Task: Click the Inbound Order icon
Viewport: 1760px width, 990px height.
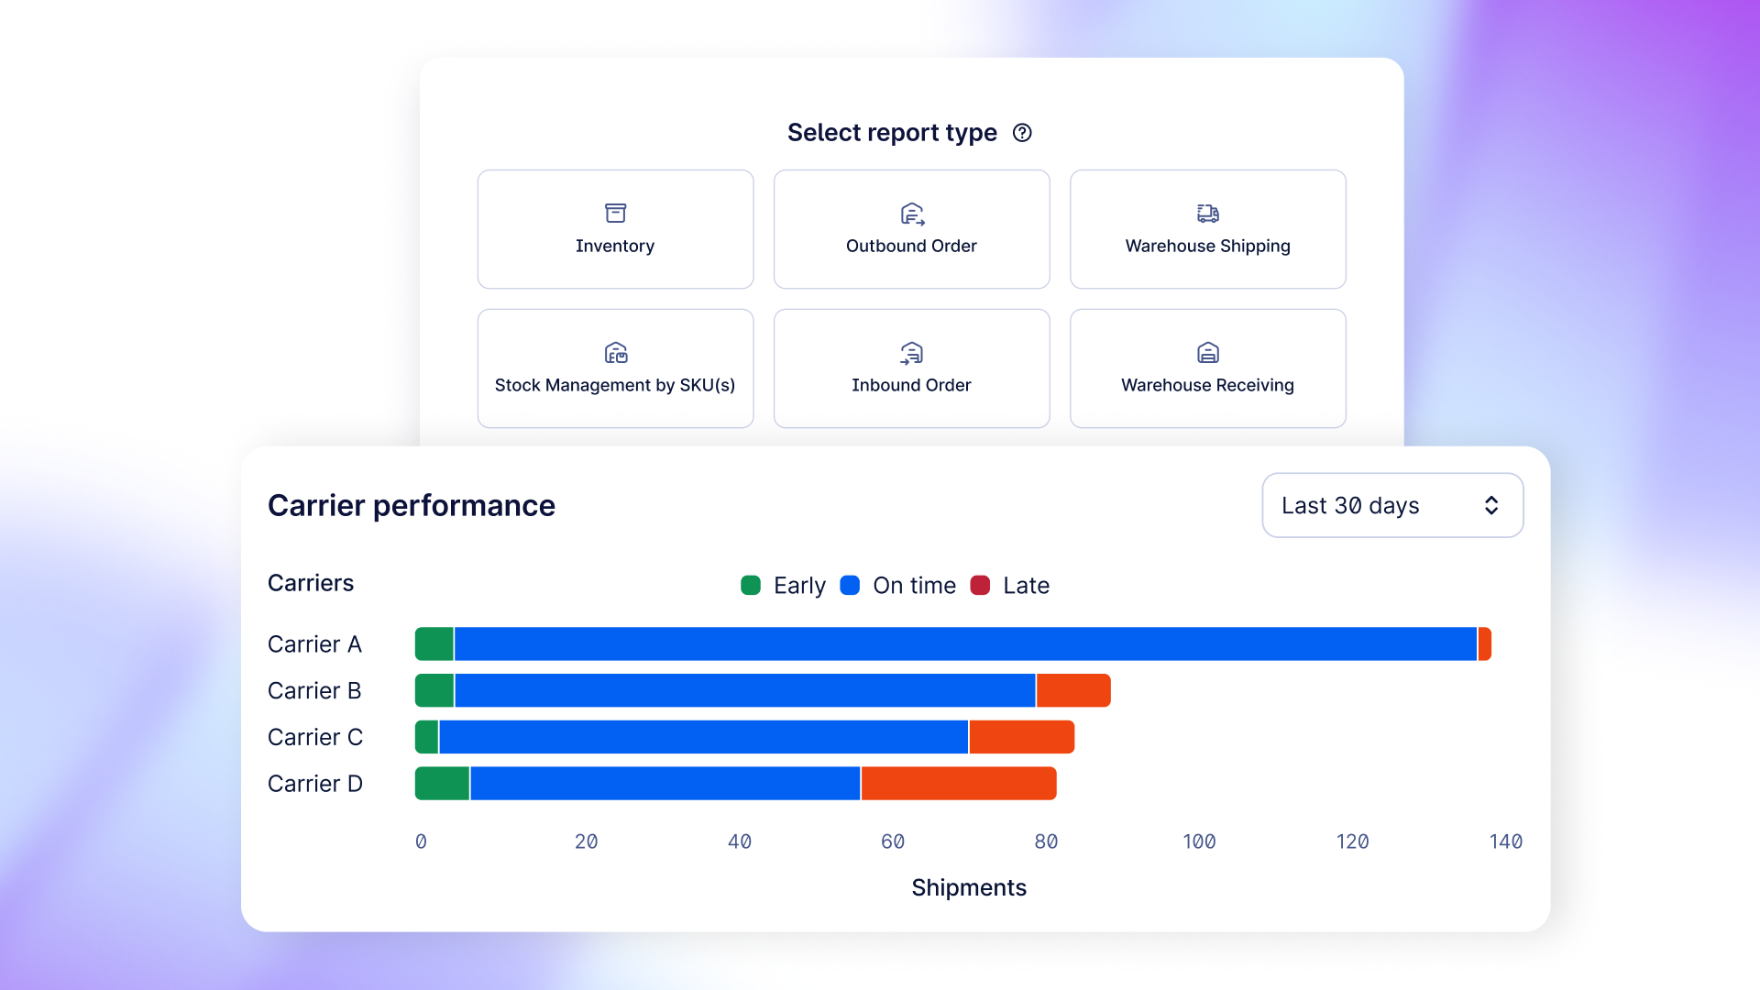Action: coord(911,353)
